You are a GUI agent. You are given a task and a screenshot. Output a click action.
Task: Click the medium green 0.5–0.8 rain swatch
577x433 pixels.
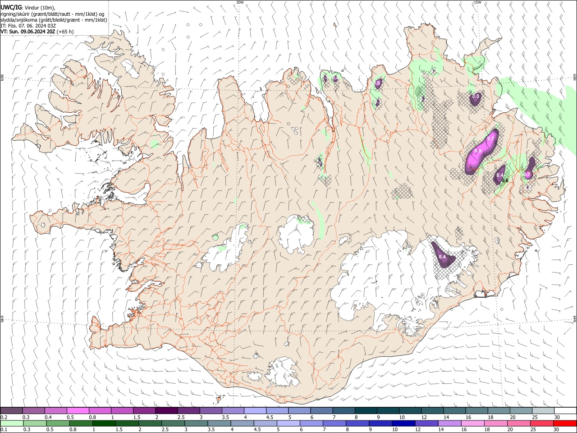point(58,423)
